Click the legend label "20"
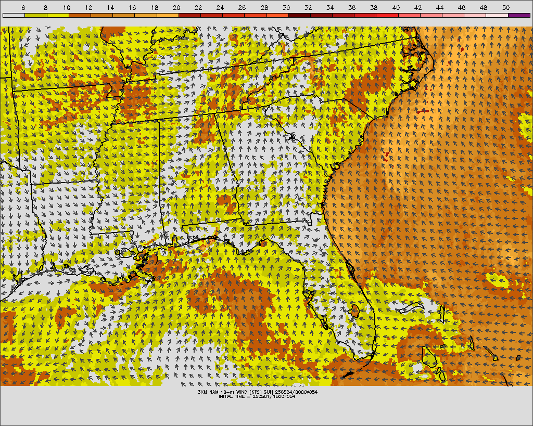This screenshot has width=533, height=426. pyautogui.click(x=176, y=7)
